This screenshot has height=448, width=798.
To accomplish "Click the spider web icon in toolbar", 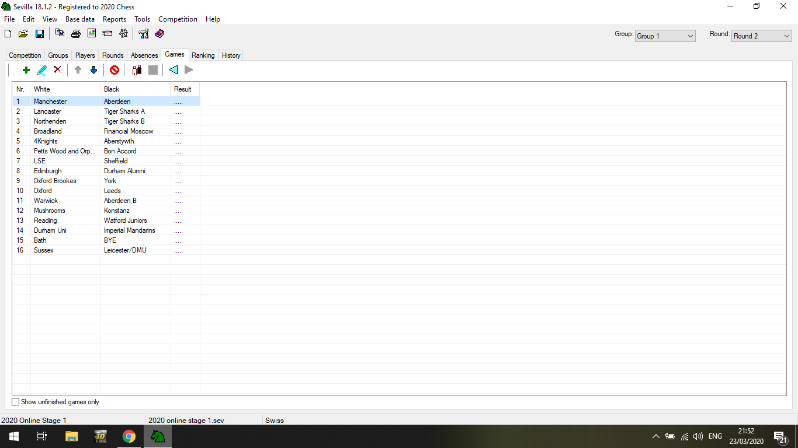I will pyautogui.click(x=123, y=33).
